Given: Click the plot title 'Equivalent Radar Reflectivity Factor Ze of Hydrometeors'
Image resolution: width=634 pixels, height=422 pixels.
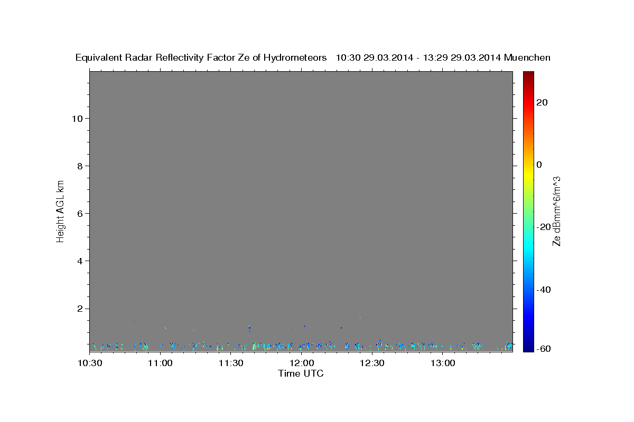Looking at the screenshot, I should [201, 57].
